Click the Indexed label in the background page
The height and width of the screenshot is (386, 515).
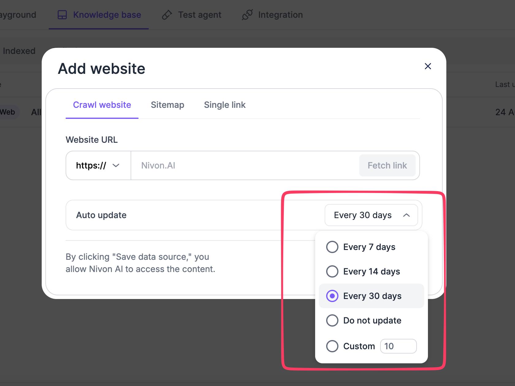coord(19,51)
